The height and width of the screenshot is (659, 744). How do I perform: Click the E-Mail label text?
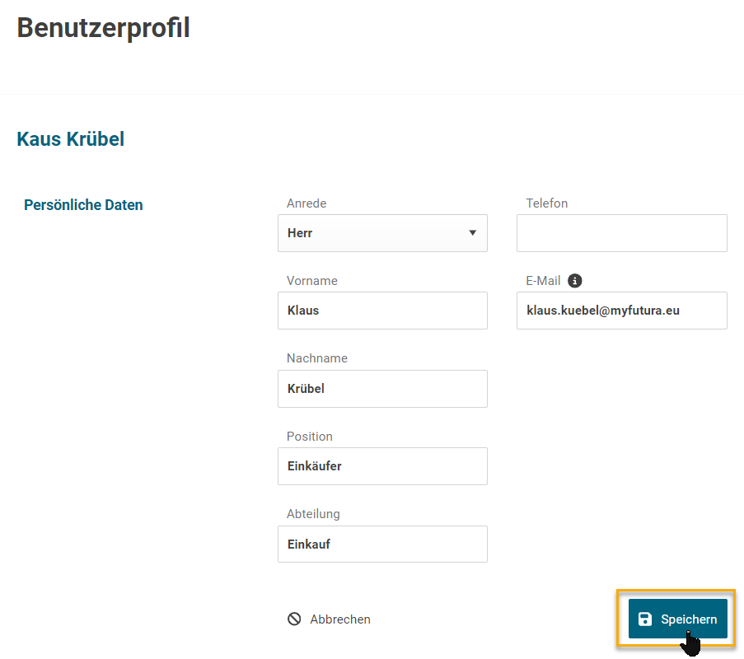click(x=543, y=281)
